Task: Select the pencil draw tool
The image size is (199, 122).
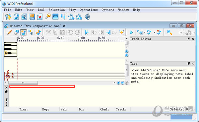Action: point(10,32)
